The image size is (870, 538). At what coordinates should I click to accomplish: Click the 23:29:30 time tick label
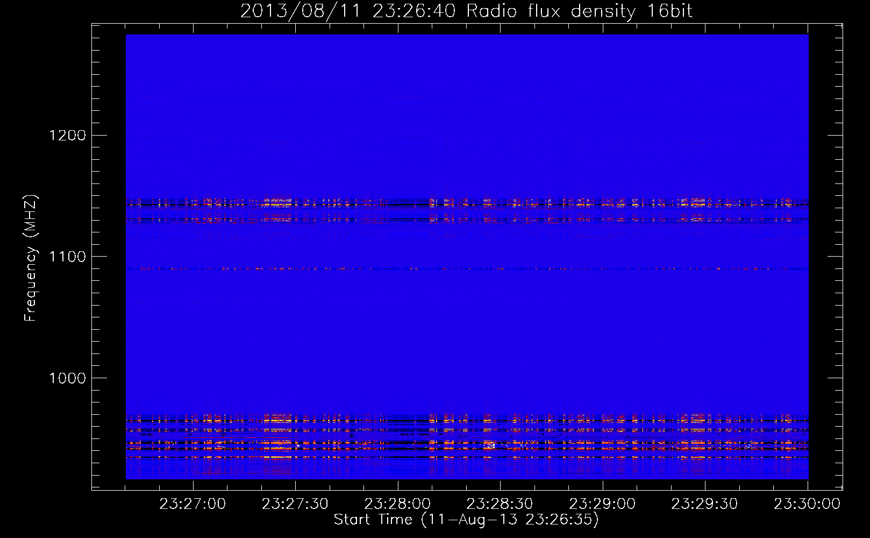[705, 504]
